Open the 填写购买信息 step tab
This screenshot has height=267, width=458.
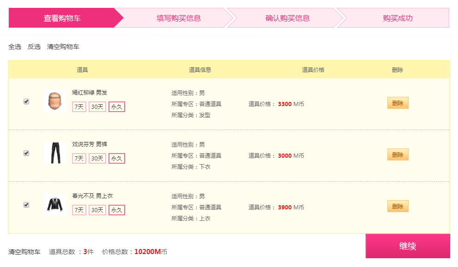click(x=179, y=18)
